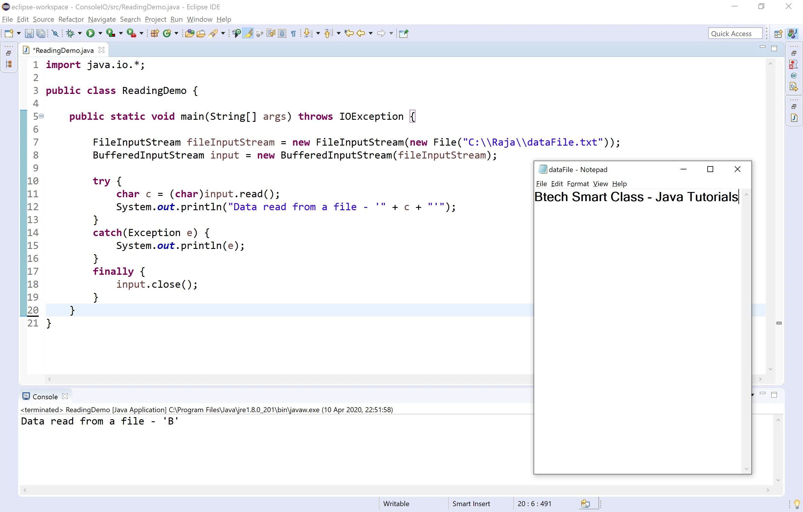Toggle Mark Occurrences highlighting
Viewport: 803px width, 512px height.
(248, 33)
